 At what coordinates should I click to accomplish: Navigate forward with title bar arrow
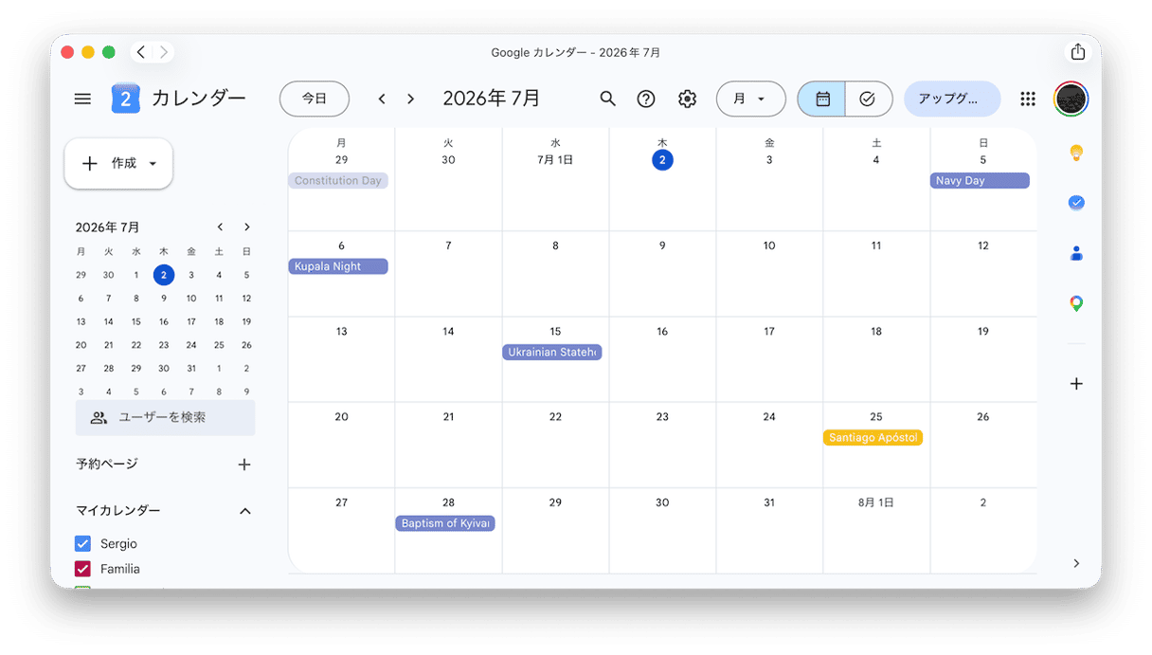click(x=164, y=52)
